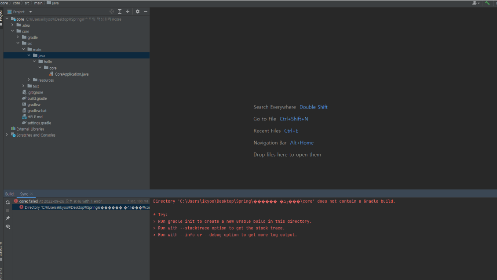The image size is (497, 280).
Task: Click core breadcrumb at start of navigation bar
Action: (4, 3)
